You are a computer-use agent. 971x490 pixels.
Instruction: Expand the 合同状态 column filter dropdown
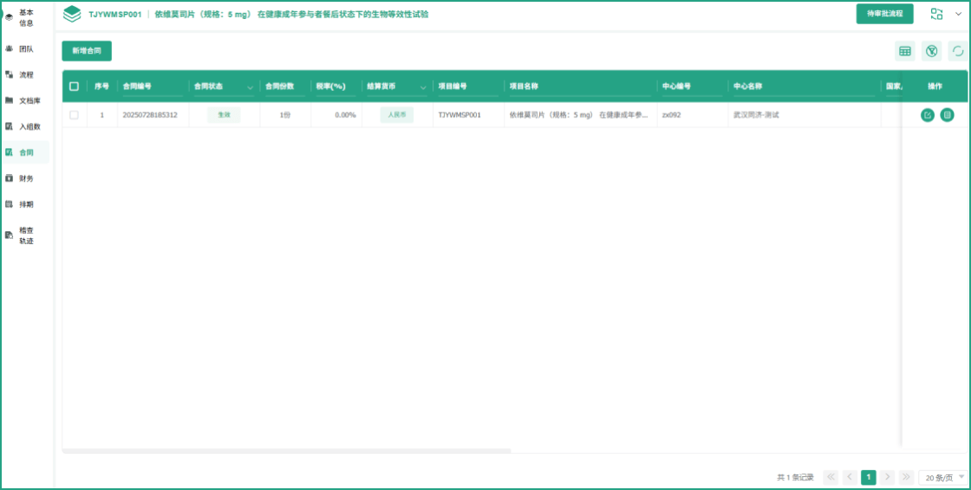pos(251,87)
